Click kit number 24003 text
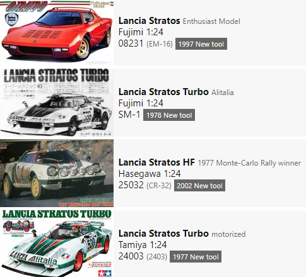Screen dimensions: 306x277 [x=131, y=256]
